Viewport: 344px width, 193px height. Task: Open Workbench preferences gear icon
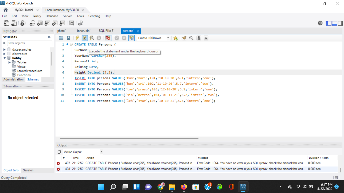[x=320, y=23]
